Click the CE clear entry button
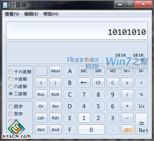 [x=99, y=83]
